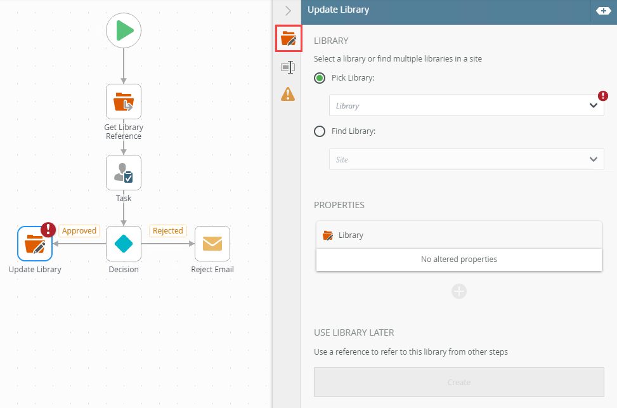Viewport: 617px width, 408px height.
Task: Open the Library dropdown
Action: point(466,106)
